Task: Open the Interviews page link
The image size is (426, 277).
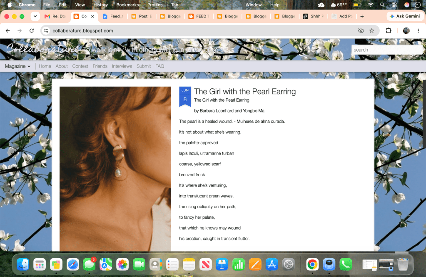Action: pos(122,66)
